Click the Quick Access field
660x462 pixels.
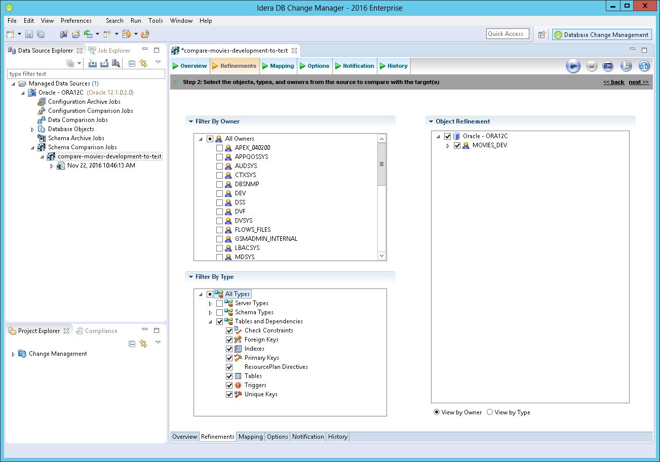click(x=508, y=34)
